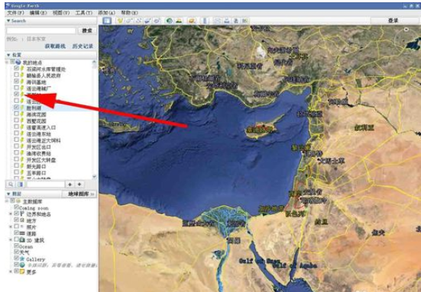The width and height of the screenshot is (421, 292).
Task: Click the places list vertical scrollbar
Action: pyautogui.click(x=94, y=119)
